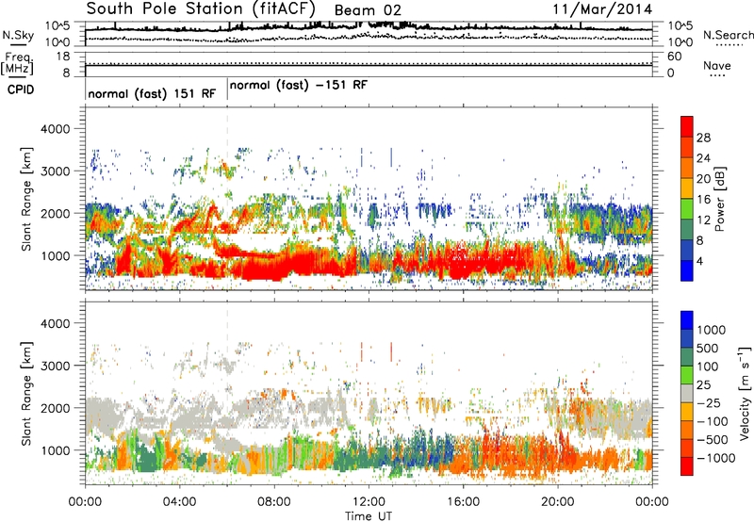Click the 'Nave' legend label
This screenshot has height=522, width=754.
coord(717,65)
